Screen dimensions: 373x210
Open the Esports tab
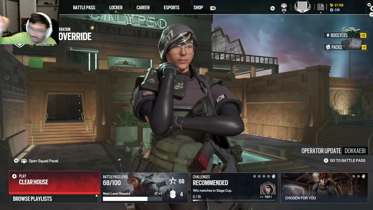click(x=171, y=8)
